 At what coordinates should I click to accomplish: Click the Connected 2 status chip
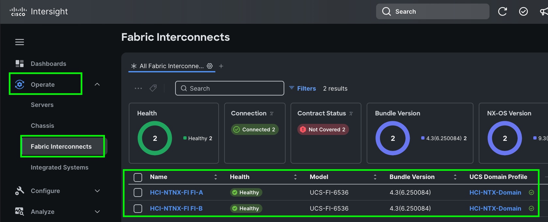tap(255, 129)
